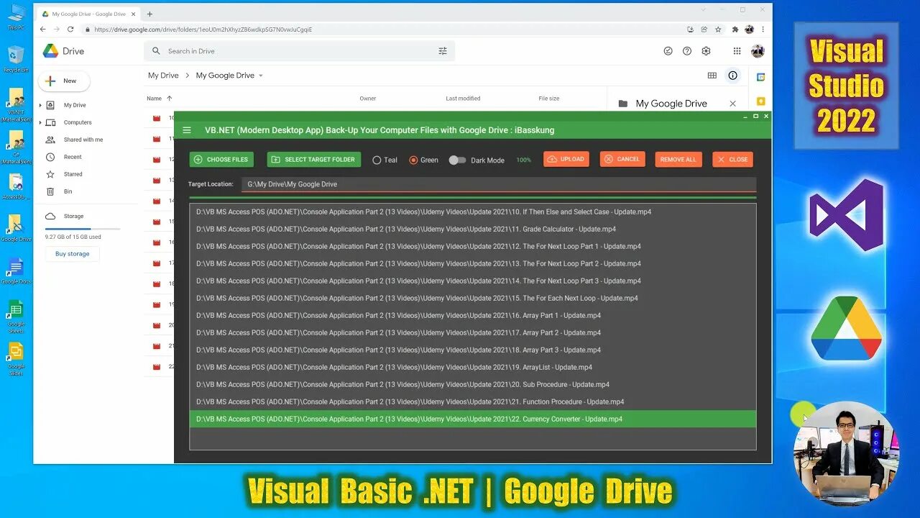Image resolution: width=920 pixels, height=518 pixels.
Task: Open Bin in Drive sidebar
Action: click(68, 191)
